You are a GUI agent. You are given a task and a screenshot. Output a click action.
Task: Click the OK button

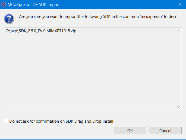tap(130, 131)
